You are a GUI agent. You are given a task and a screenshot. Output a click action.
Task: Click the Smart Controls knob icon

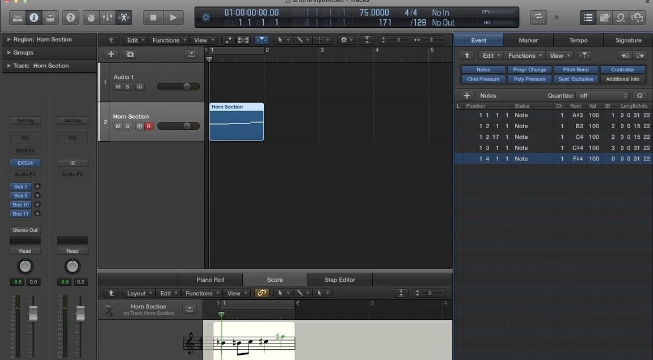click(91, 18)
